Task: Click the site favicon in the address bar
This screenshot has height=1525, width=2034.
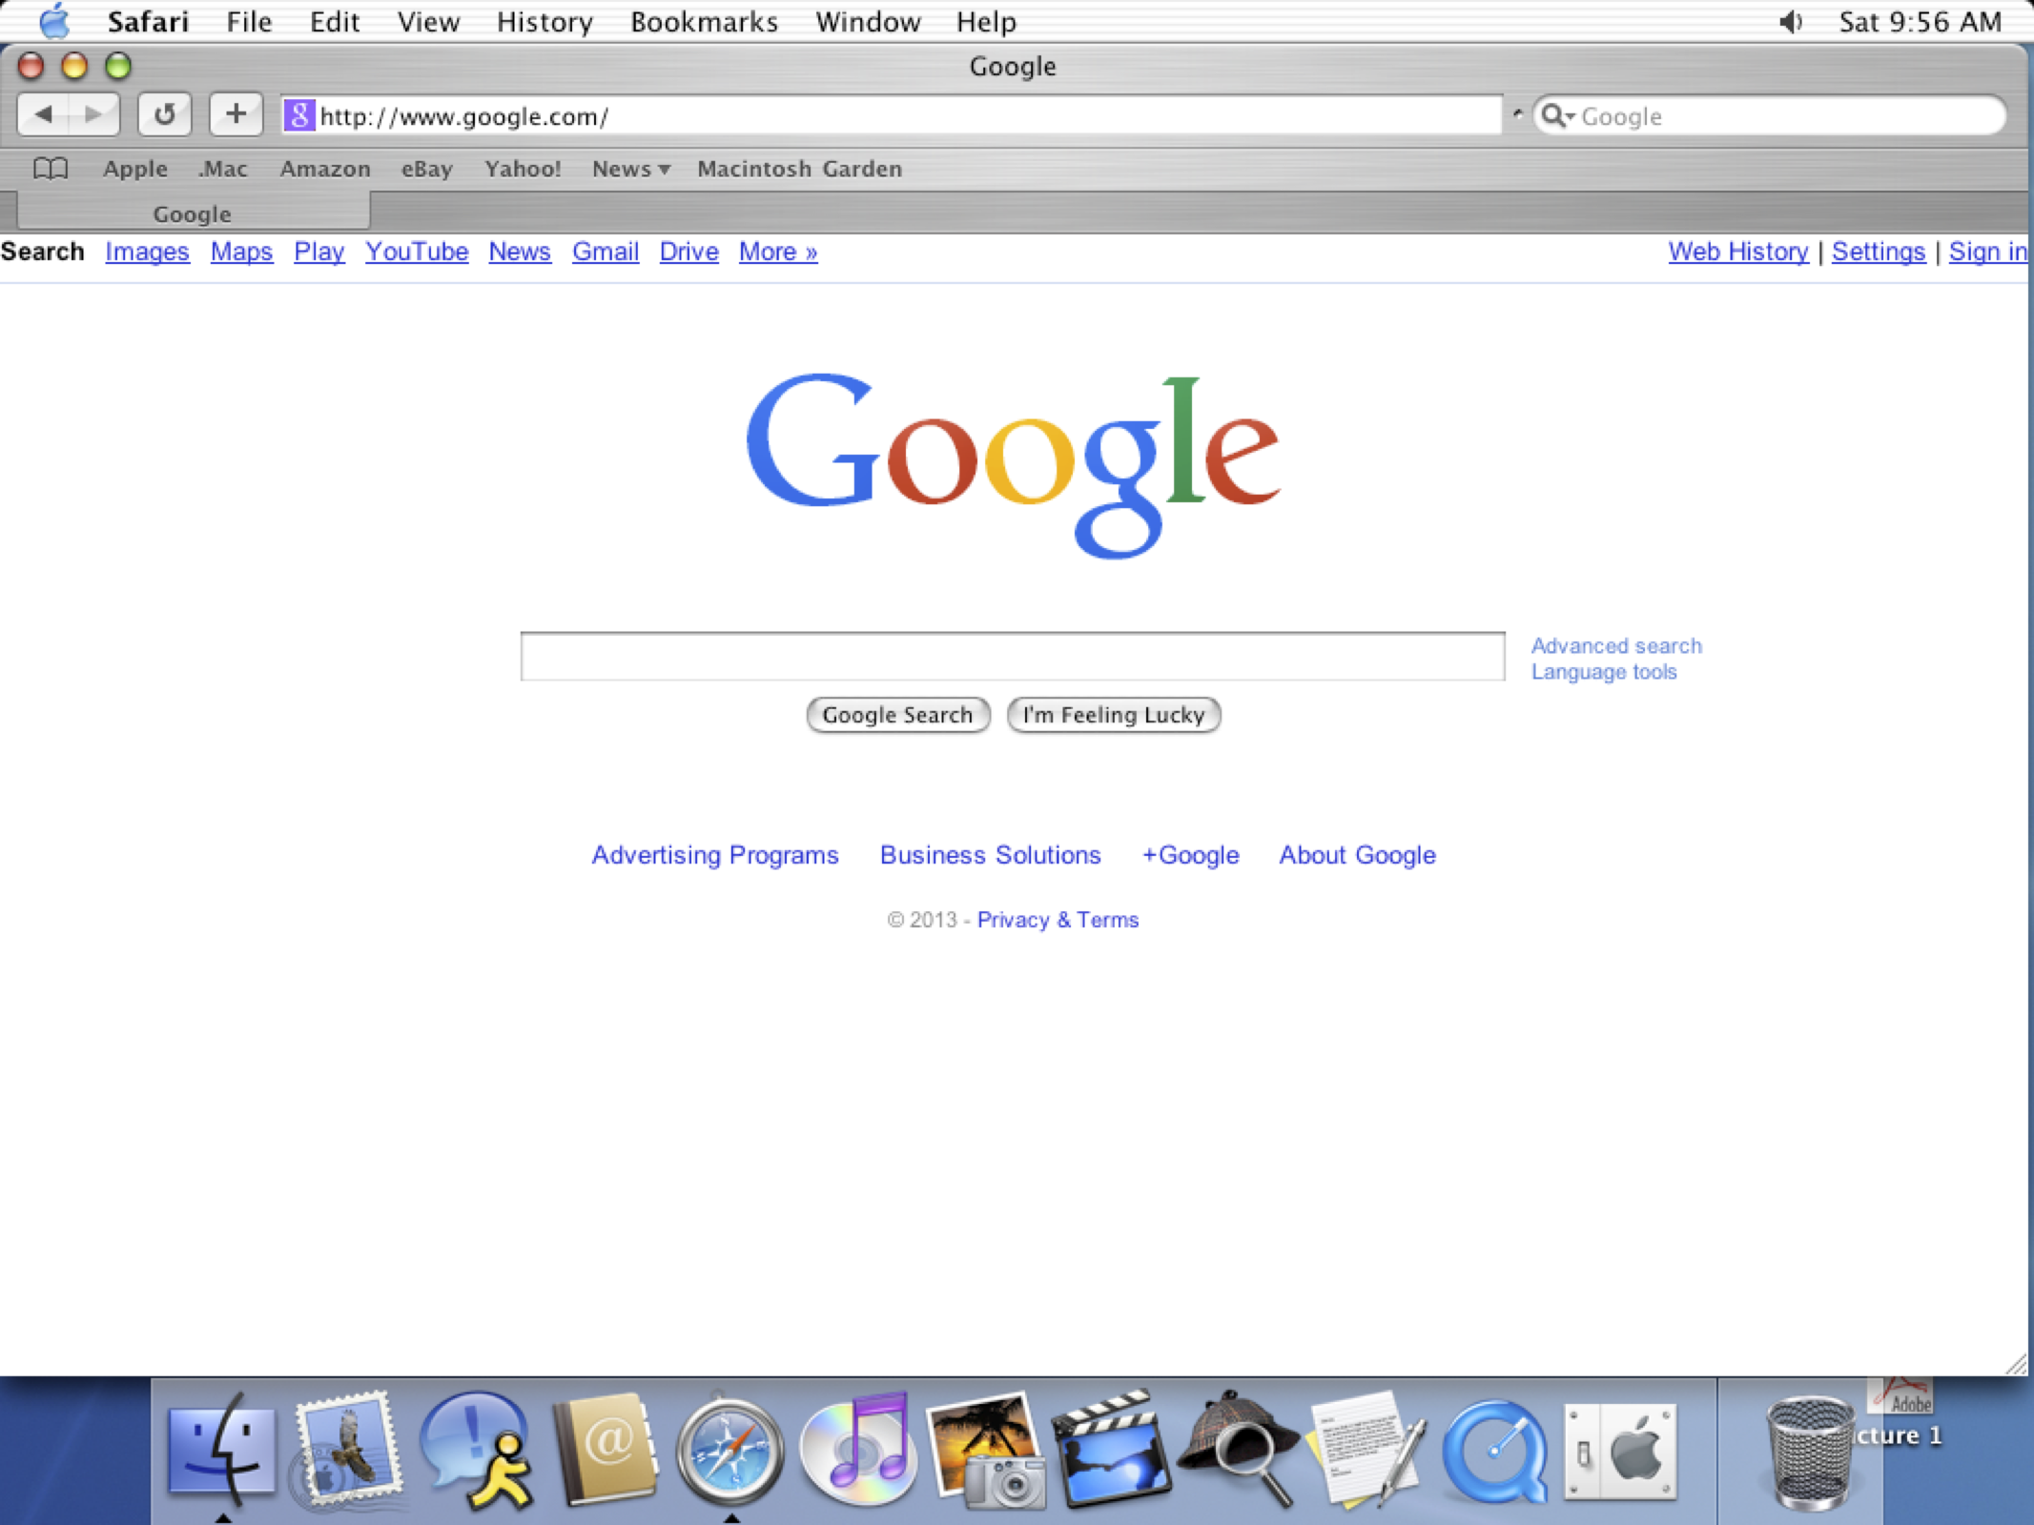Action: [x=298, y=115]
